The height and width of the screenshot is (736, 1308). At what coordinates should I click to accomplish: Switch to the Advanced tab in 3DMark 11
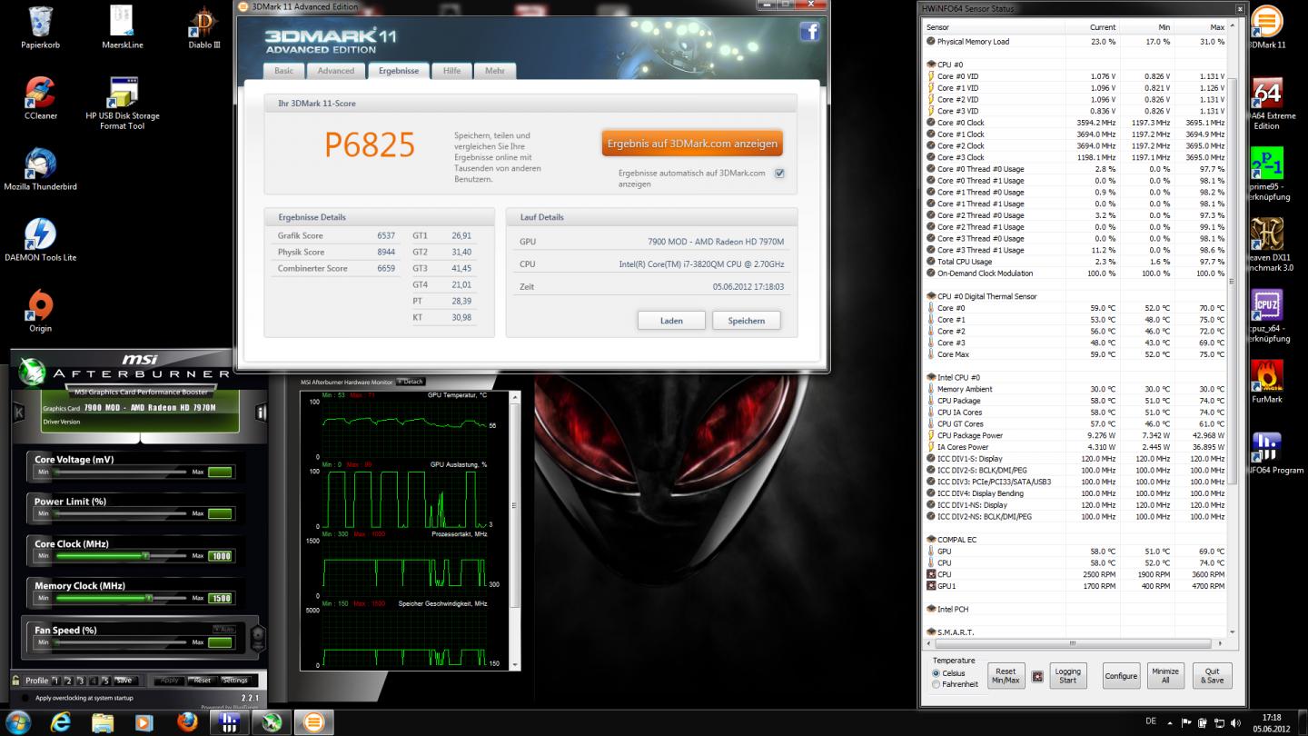click(336, 71)
